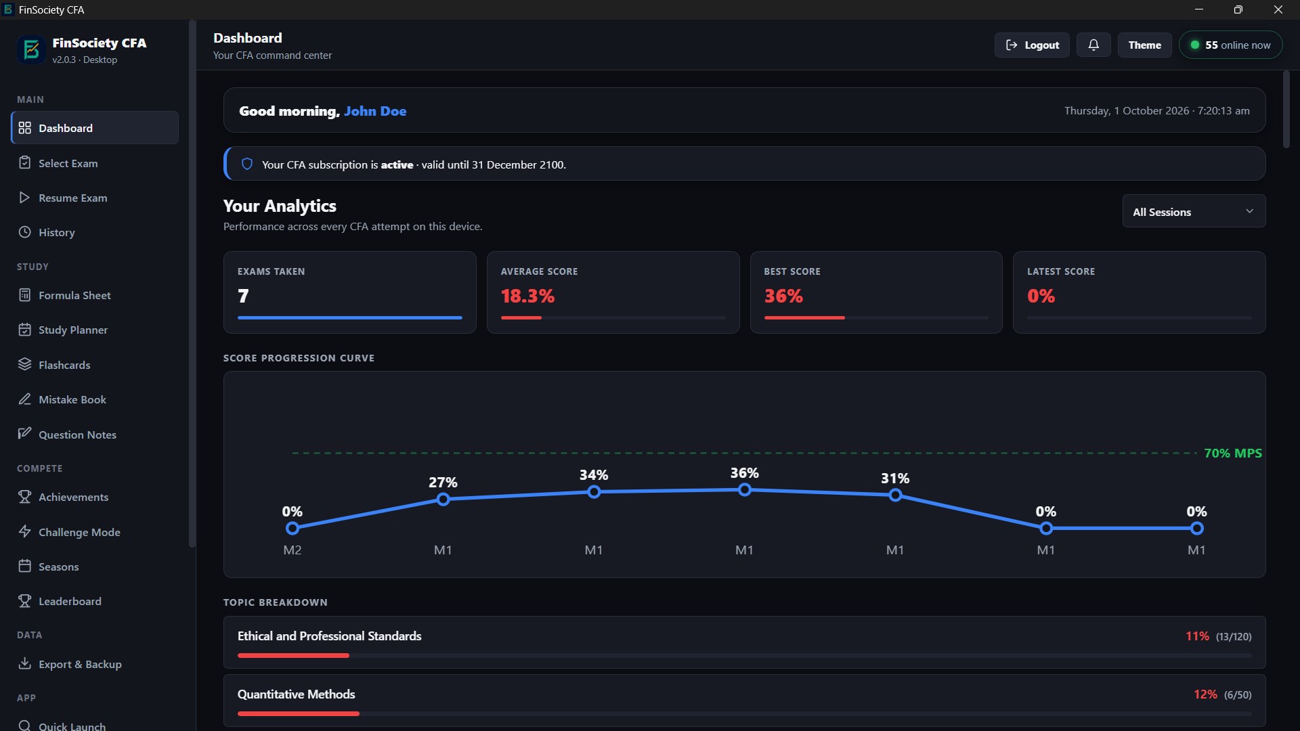
Task: Click the Study Planner calendar icon
Action: coord(25,330)
